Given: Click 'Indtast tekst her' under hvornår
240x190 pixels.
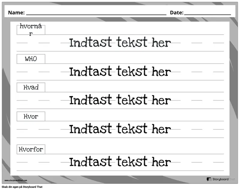Looking at the screenshot, I should [x=120, y=43].
